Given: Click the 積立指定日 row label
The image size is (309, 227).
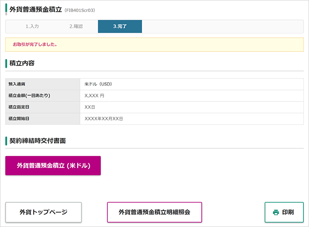Looking at the screenshot, I should pos(19,107).
